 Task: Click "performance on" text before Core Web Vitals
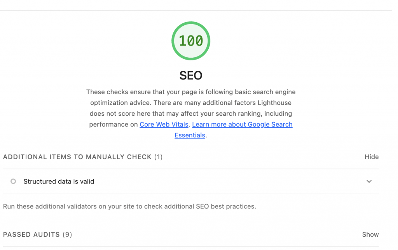pyautogui.click(x=113, y=125)
